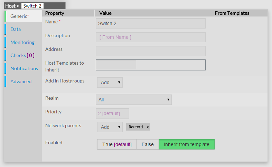This screenshot has width=272, height=167.
Task: Click the Host Templates to inherit box
Action: (150, 65)
